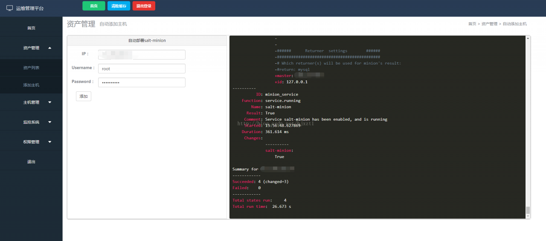
Task: Click 资产管理 link in the breadcrumb
Action: tap(489, 24)
